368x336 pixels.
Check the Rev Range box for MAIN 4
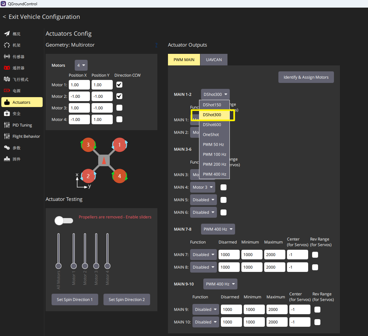click(x=224, y=187)
